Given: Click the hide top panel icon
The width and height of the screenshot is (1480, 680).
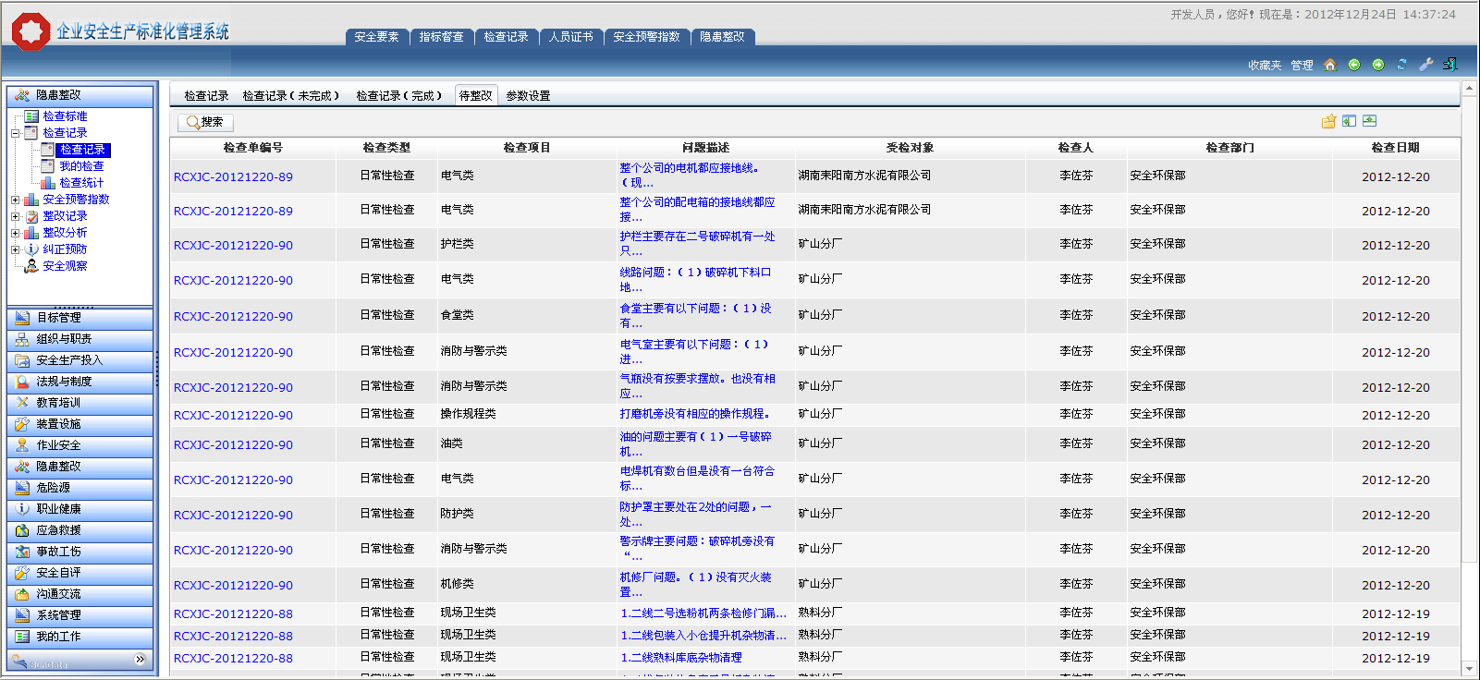Looking at the screenshot, I should coord(1369,121).
